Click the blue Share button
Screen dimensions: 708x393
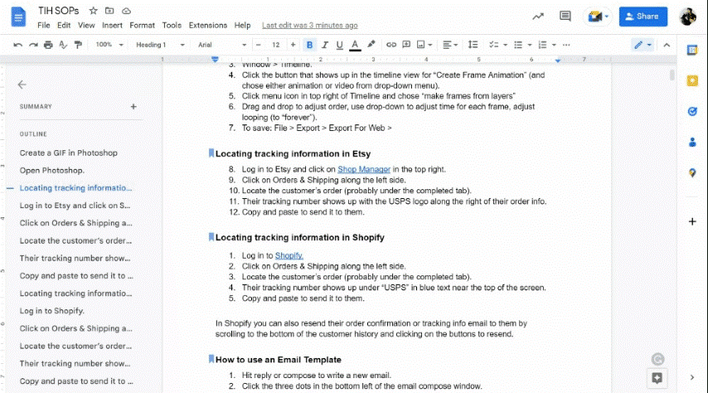click(x=643, y=16)
